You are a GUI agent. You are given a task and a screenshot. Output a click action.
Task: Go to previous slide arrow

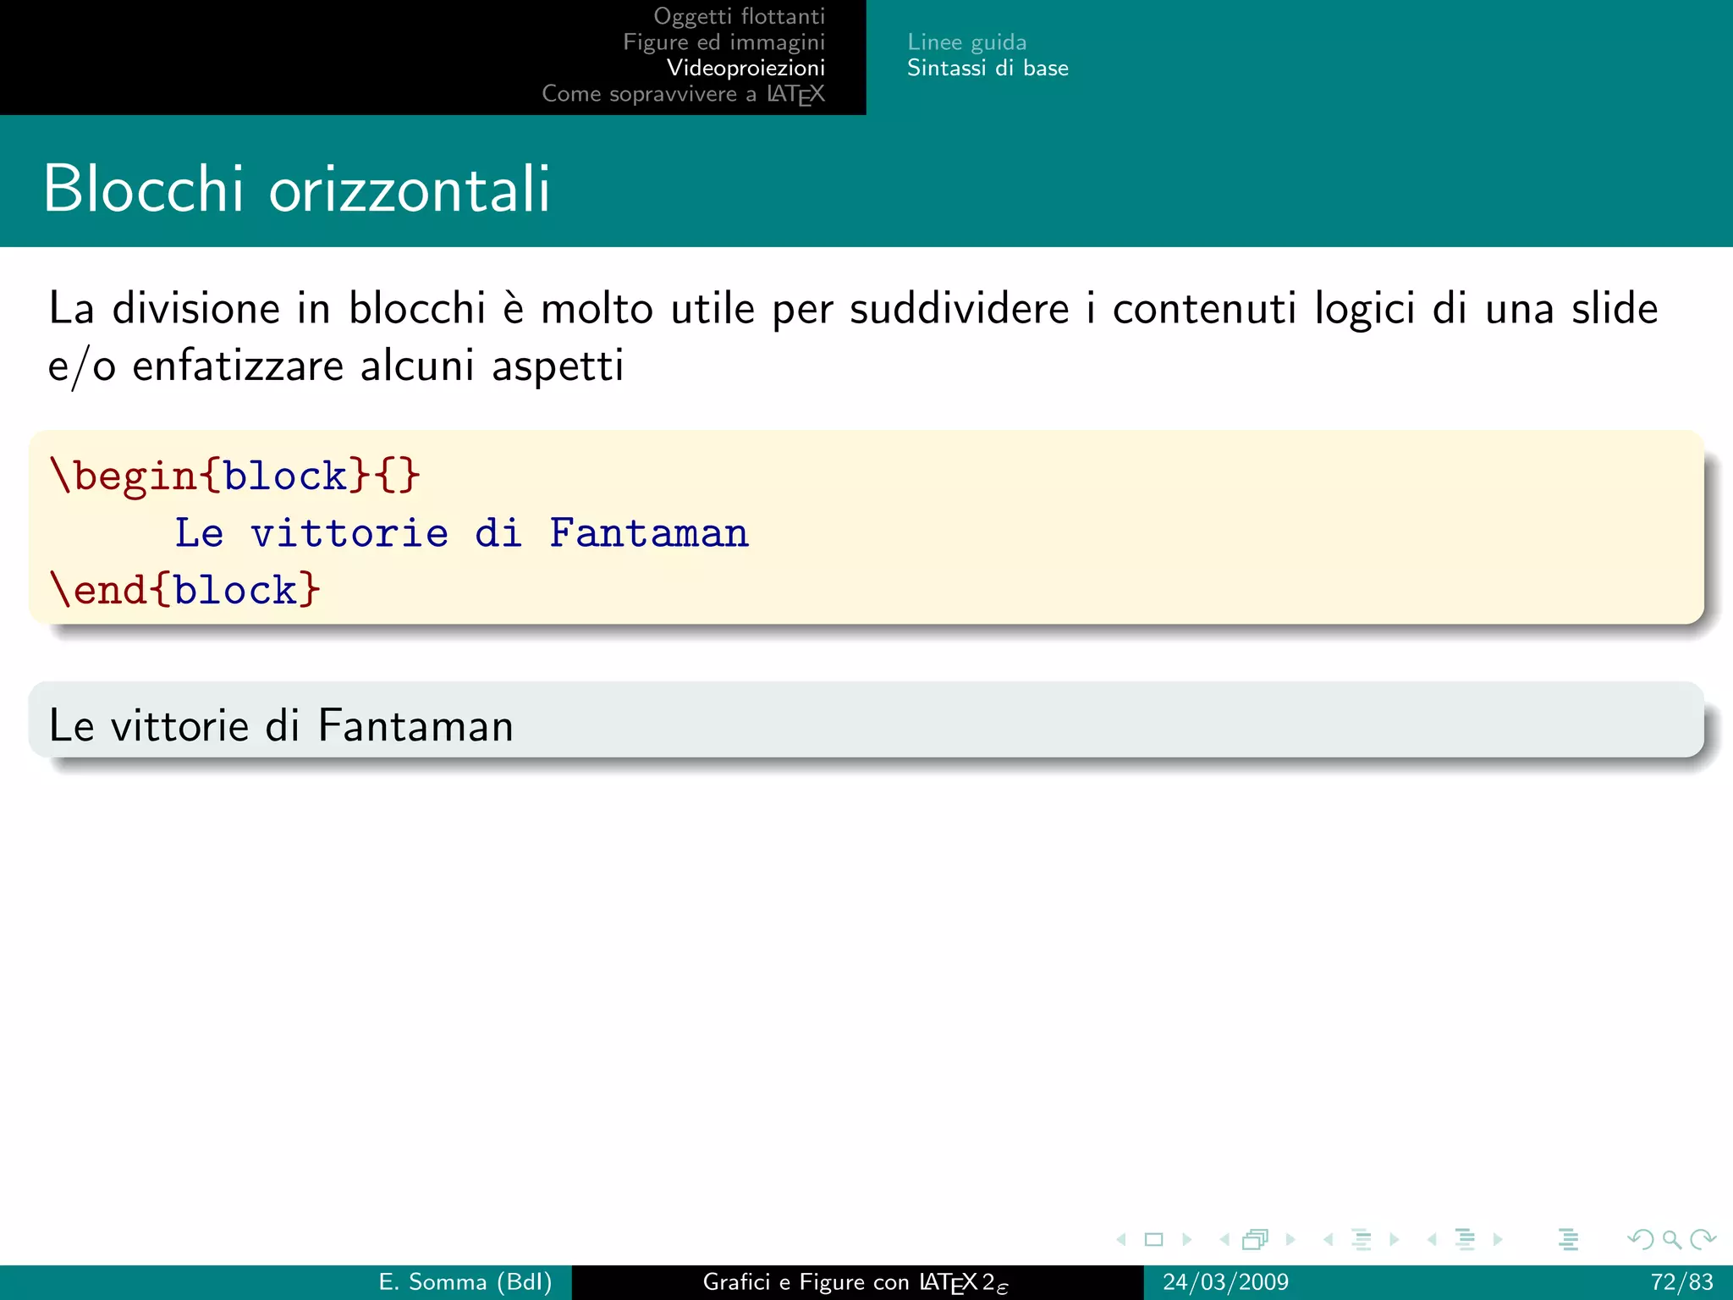(1121, 1240)
